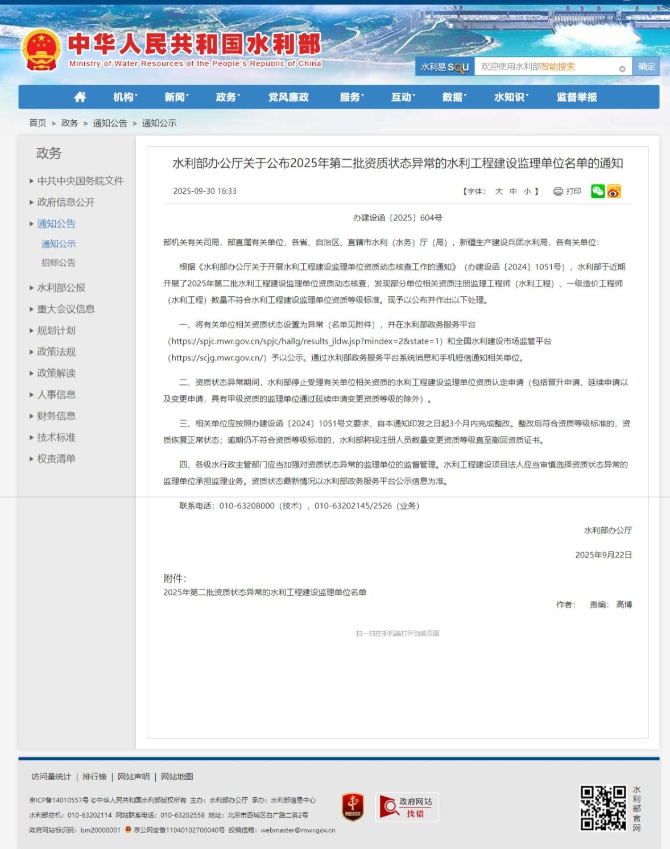Expand the 机构 dropdown in navigation bar

tap(125, 97)
